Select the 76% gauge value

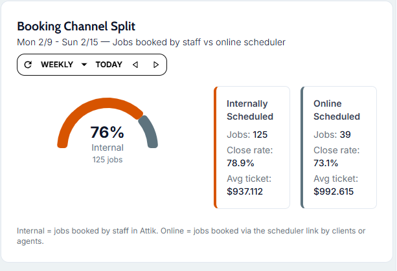tap(107, 133)
